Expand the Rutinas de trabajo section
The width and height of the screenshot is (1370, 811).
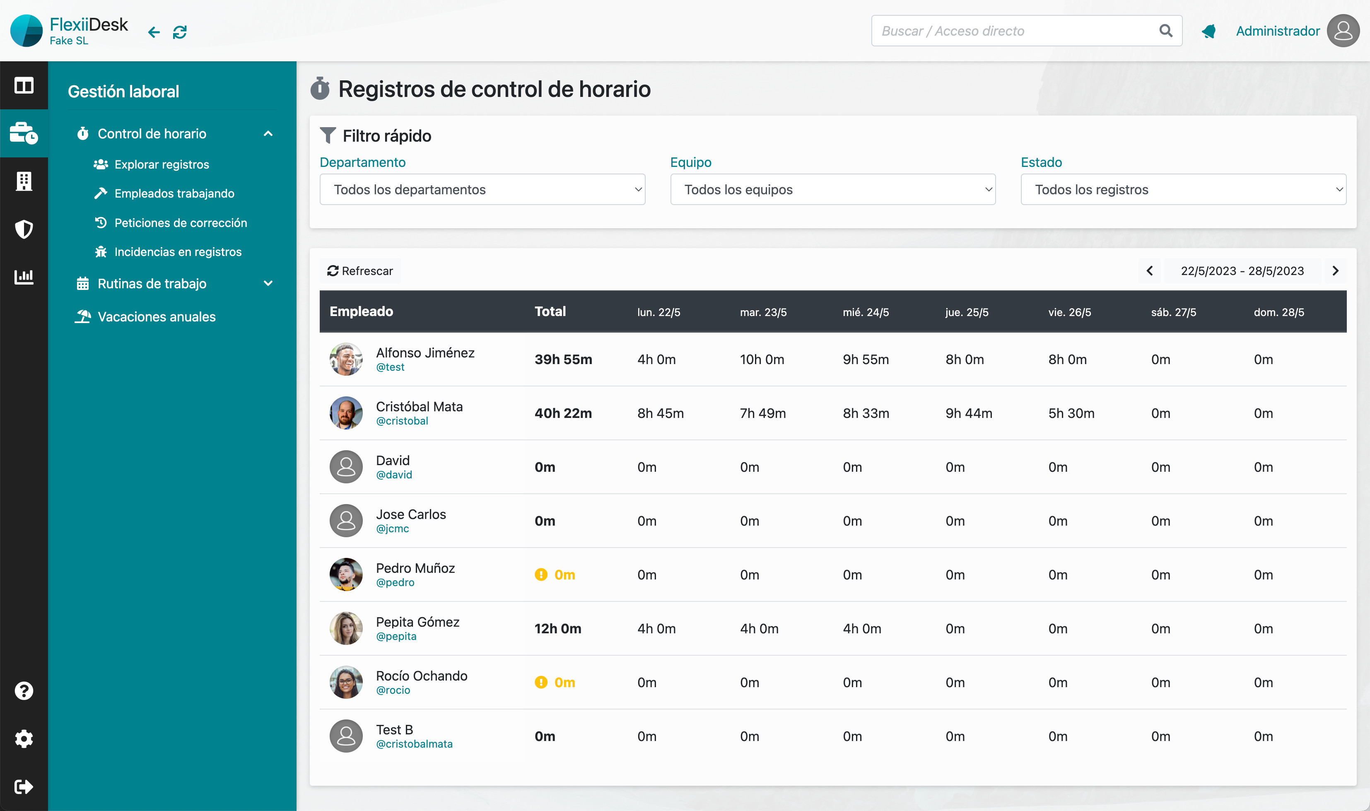point(268,284)
